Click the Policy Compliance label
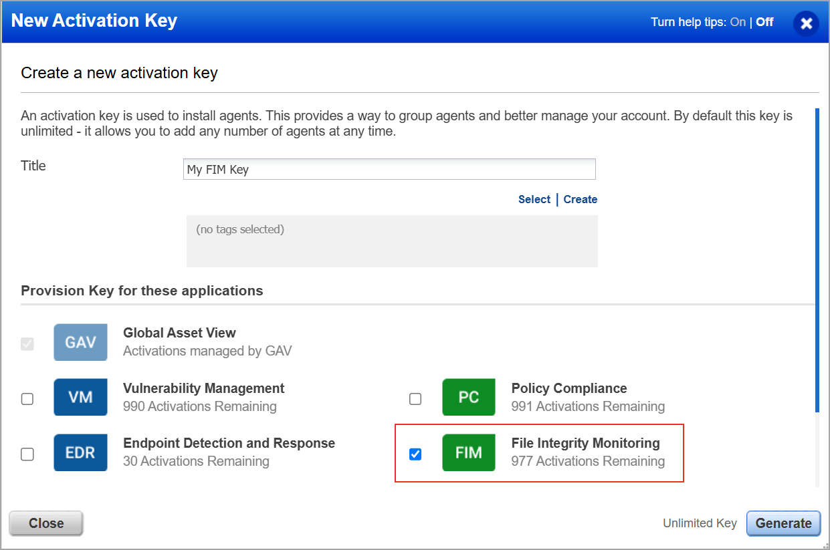 click(569, 388)
